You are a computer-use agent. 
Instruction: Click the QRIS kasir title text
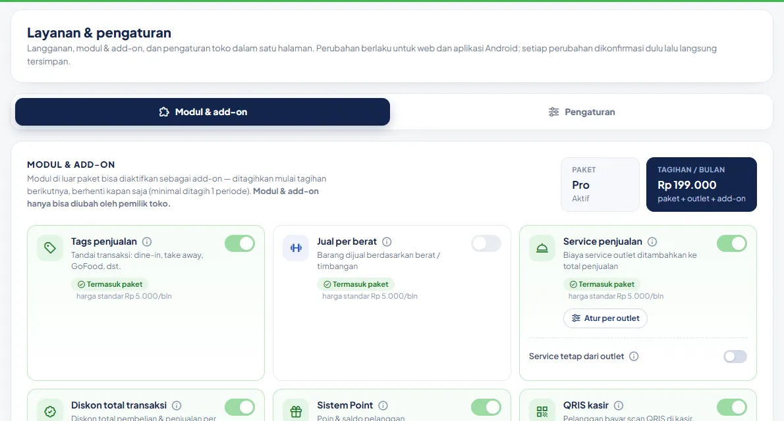(586, 405)
